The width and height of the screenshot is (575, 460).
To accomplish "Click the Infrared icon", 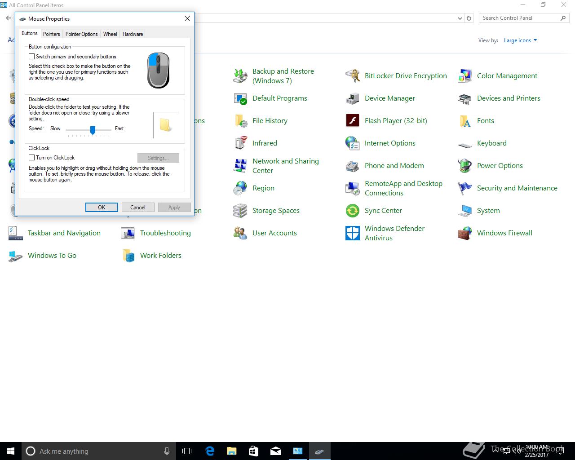I will click(240, 143).
